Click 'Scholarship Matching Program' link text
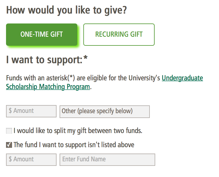Viewport: 219px width, 177px height. pos(48,87)
